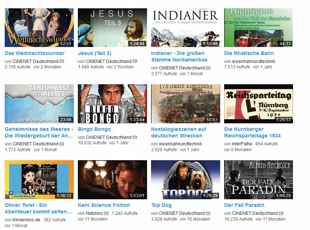Open the Indianer video thumbnail
Image resolution: width=310 pixels, height=230 pixels.
coord(185,27)
